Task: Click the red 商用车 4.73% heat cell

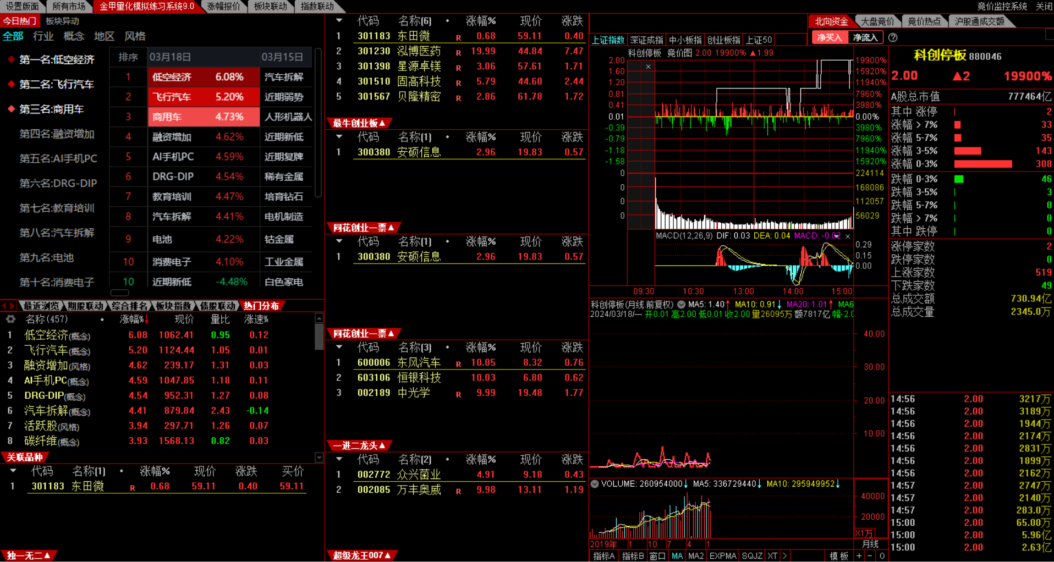Action: pyautogui.click(x=204, y=117)
